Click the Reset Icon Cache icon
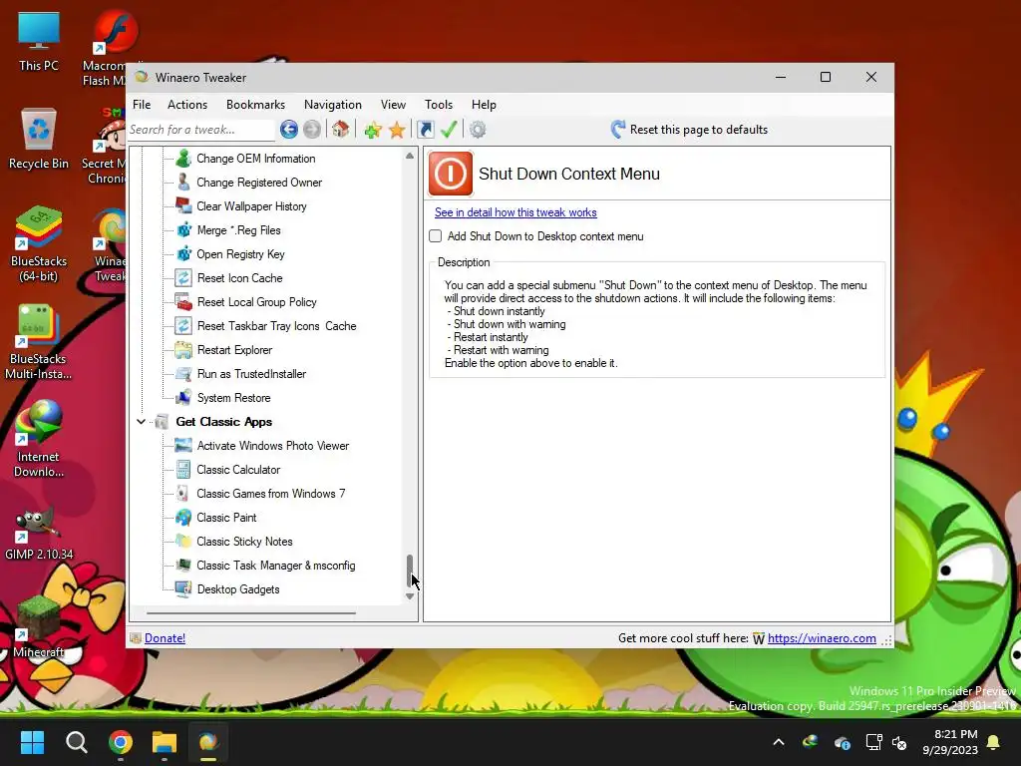This screenshot has height=766, width=1021. coord(183,278)
